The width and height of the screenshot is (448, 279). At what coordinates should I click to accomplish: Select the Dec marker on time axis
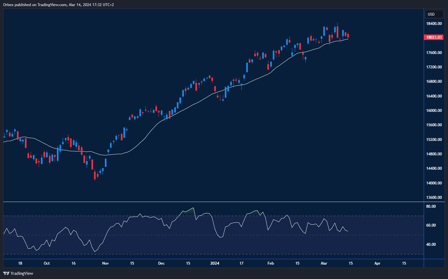point(161,263)
